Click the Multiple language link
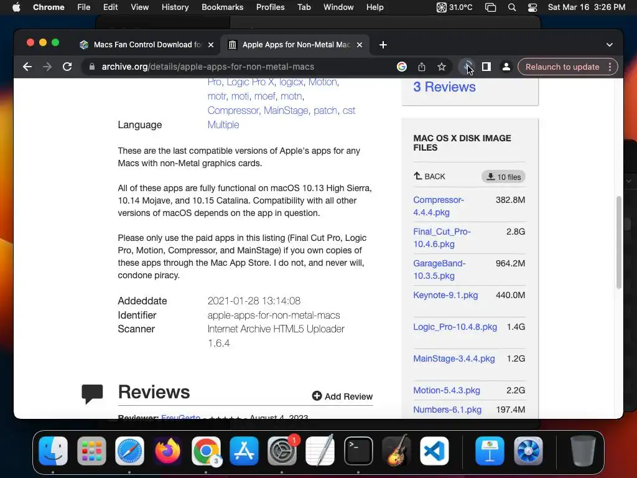Image resolution: width=637 pixels, height=478 pixels. tap(223, 124)
